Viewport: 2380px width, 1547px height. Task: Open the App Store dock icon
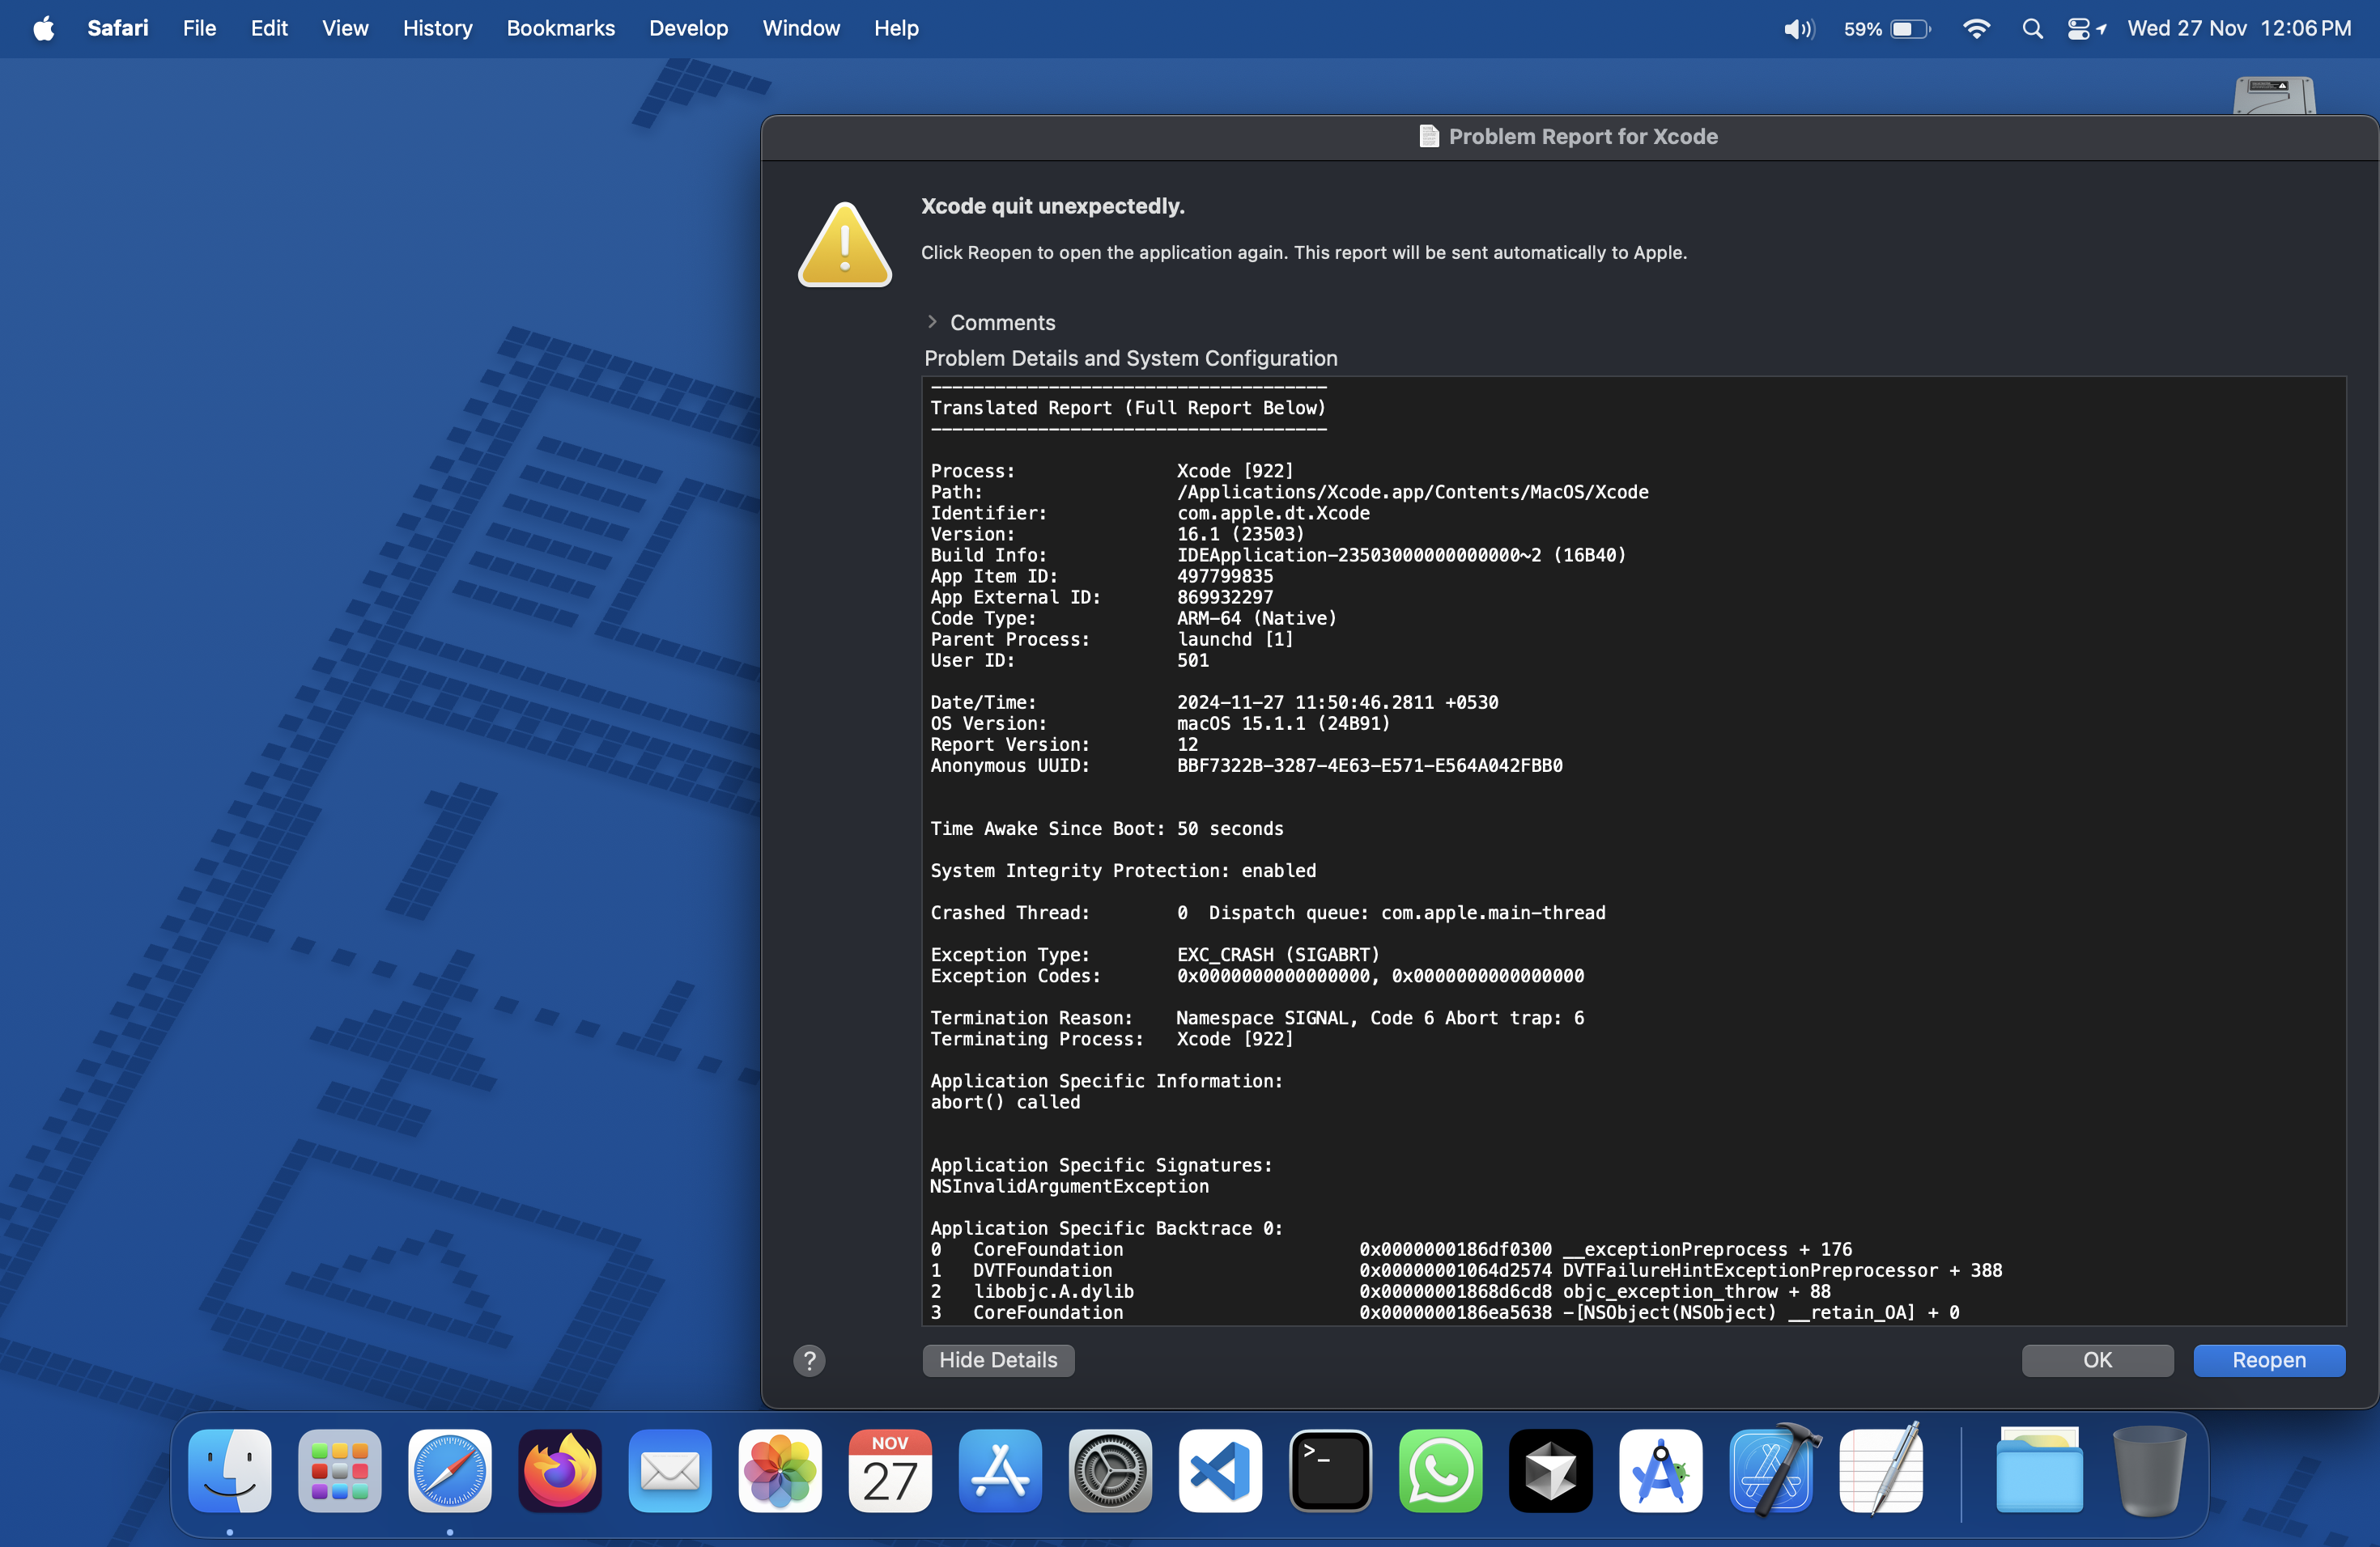coord(1000,1470)
